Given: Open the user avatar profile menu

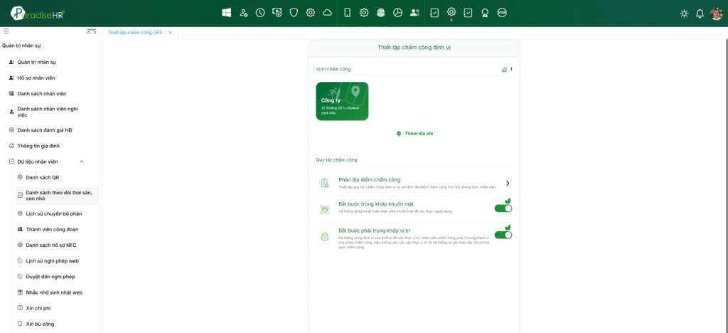Looking at the screenshot, I should point(717,14).
